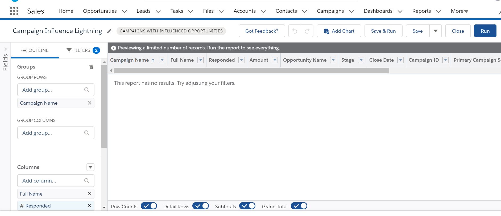Click Got Feedback? button

(x=262, y=31)
